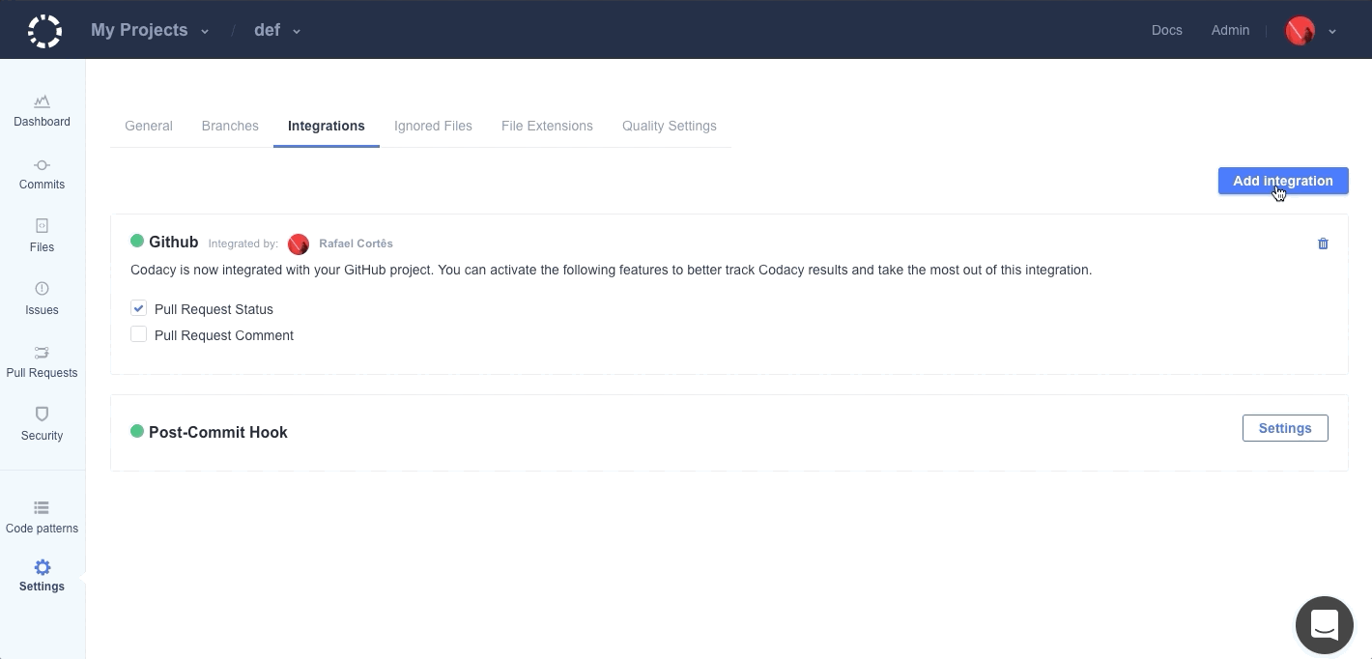Enable Pull Request Comment checkbox
Screen dimensions: 1372x659
139,334
